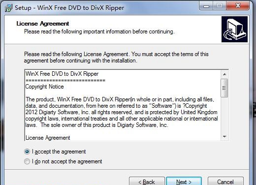The height and width of the screenshot is (185, 256).
Task: Select I do not accept the agreement
Action: point(27,161)
